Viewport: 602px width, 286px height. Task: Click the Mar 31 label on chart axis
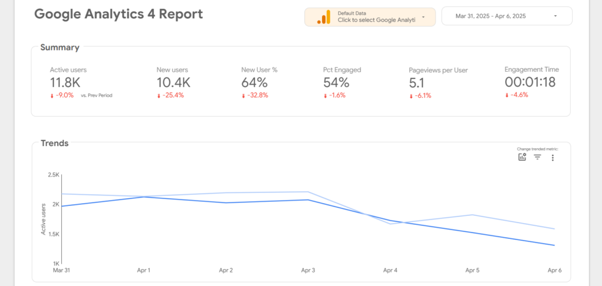click(x=62, y=271)
